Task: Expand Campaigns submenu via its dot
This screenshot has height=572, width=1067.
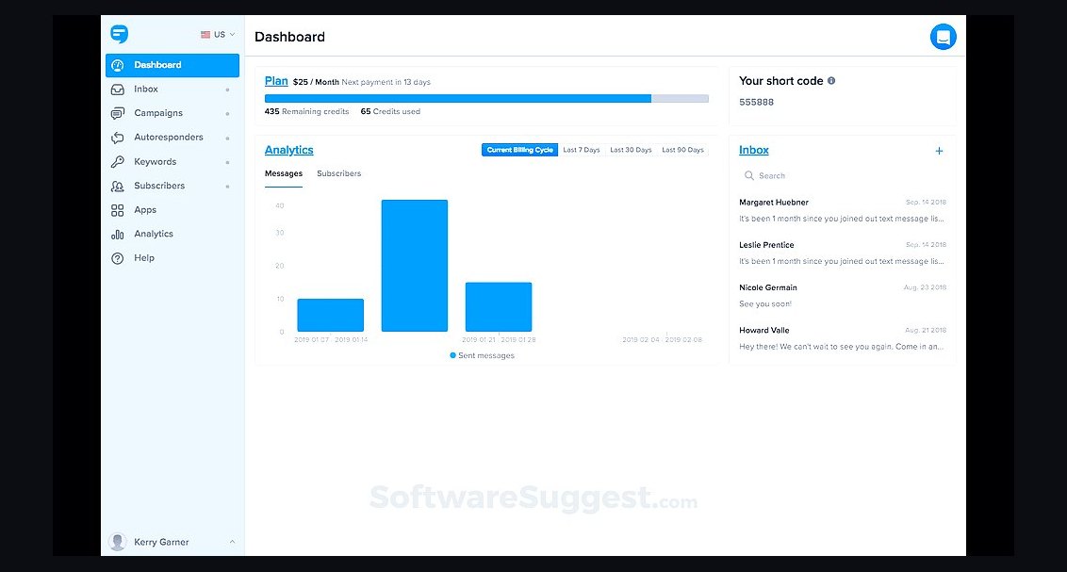Action: (227, 114)
